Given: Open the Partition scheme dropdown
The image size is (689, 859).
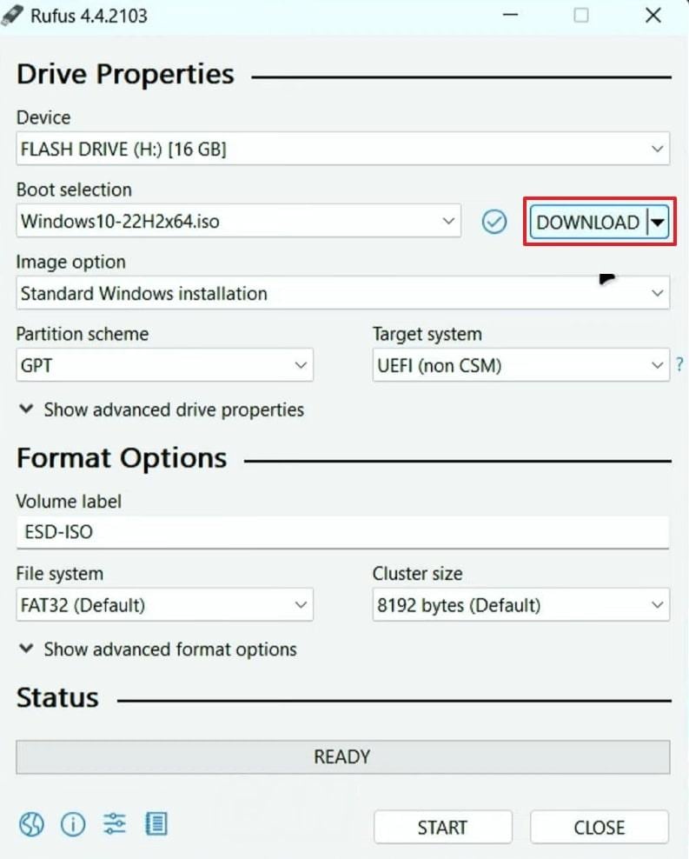Looking at the screenshot, I should click(165, 365).
